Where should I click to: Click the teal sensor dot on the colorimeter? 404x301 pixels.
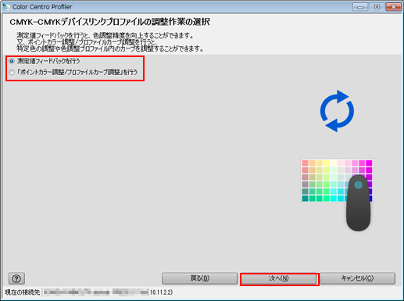359,185
